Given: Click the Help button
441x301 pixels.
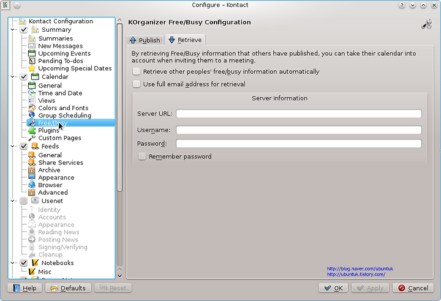Looking at the screenshot, I should tap(24, 288).
